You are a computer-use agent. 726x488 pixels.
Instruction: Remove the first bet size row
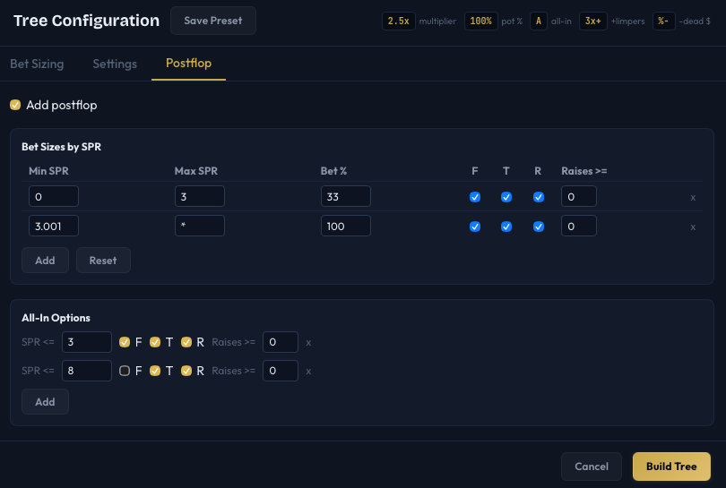[692, 198]
